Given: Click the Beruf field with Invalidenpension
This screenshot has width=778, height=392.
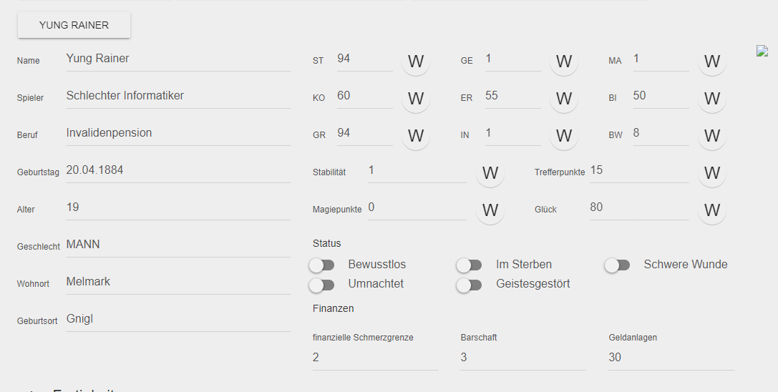Looking at the screenshot, I should [x=178, y=134].
